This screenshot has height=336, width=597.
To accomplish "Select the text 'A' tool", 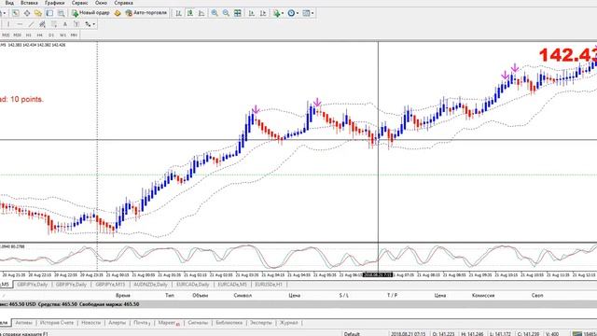I will (65, 24).
